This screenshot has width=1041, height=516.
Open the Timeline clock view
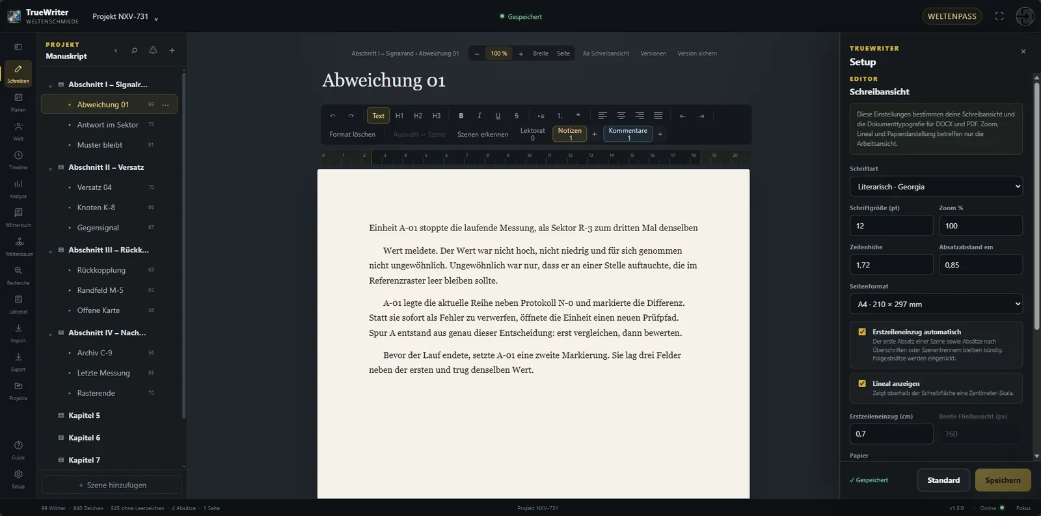coord(18,159)
